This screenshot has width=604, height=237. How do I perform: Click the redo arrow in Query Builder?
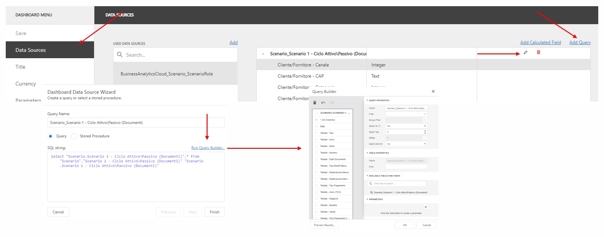click(x=331, y=103)
